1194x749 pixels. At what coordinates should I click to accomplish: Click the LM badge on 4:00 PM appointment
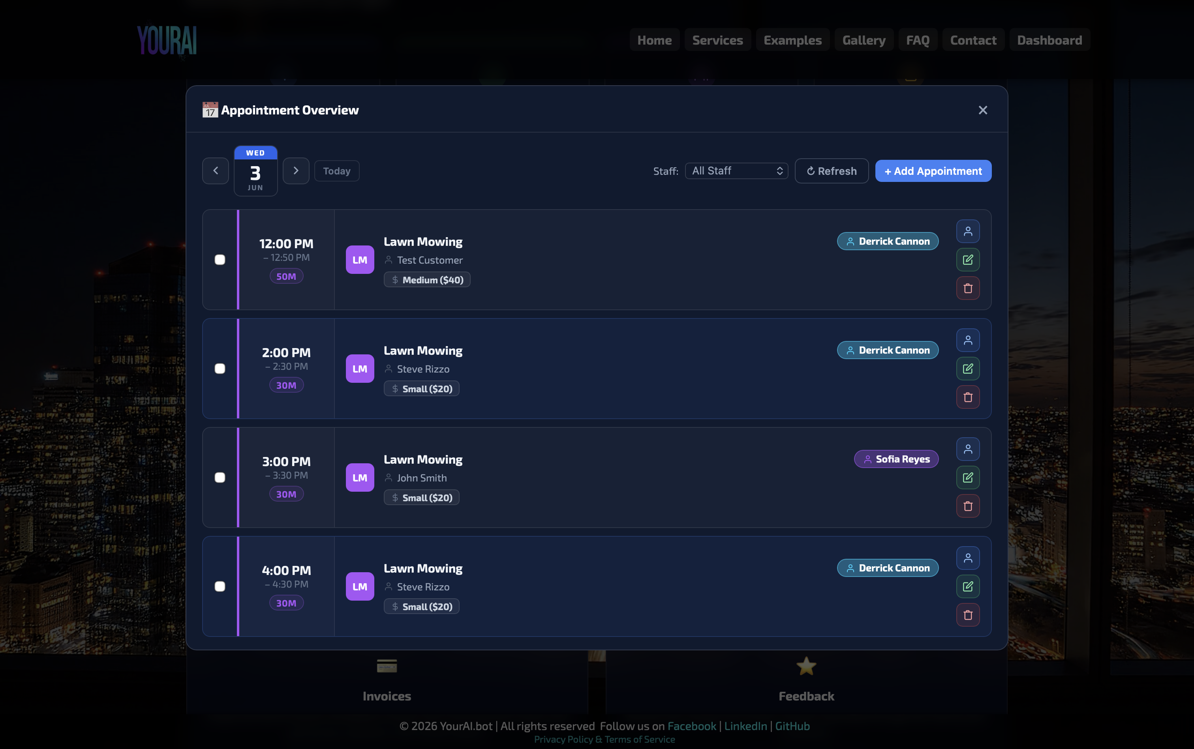pos(360,586)
